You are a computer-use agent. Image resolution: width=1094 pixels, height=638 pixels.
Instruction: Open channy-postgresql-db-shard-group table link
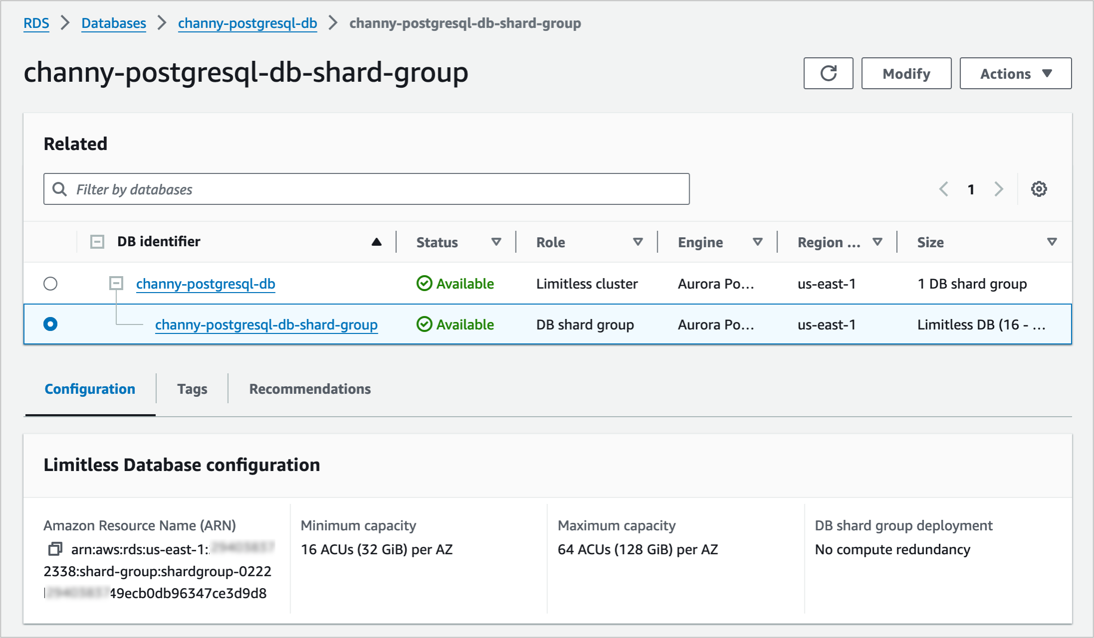(266, 324)
